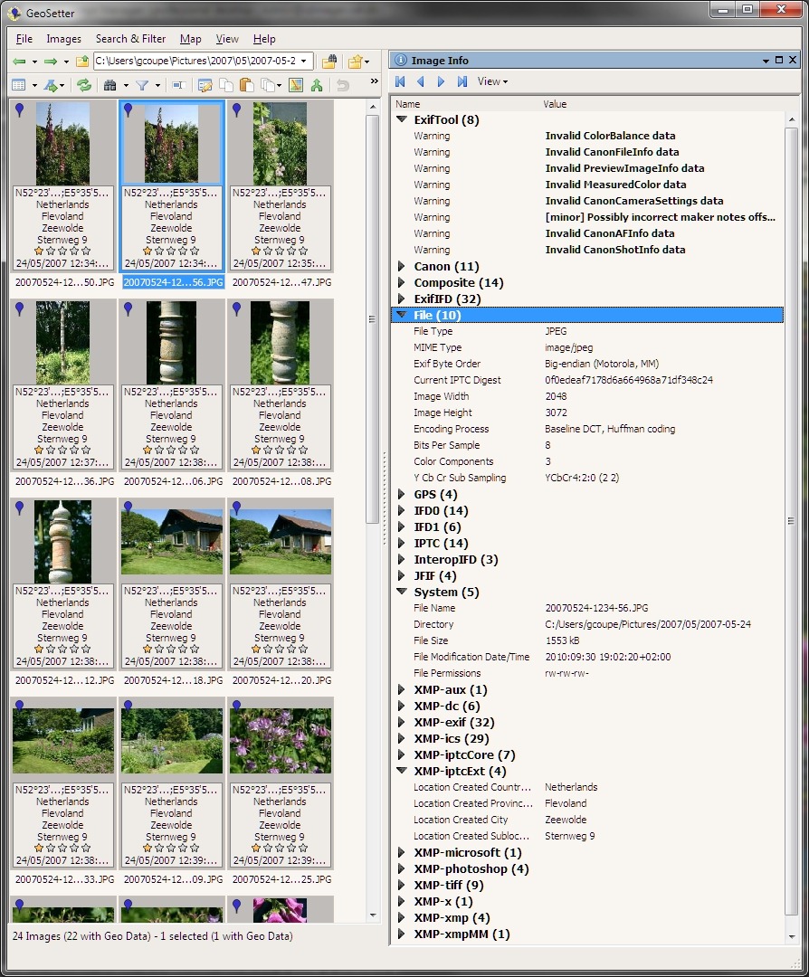
Task: Go up to the parent folder
Action: click(x=82, y=62)
